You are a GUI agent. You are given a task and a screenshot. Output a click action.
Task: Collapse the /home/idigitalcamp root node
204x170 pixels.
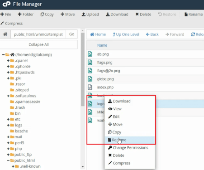[3, 55]
